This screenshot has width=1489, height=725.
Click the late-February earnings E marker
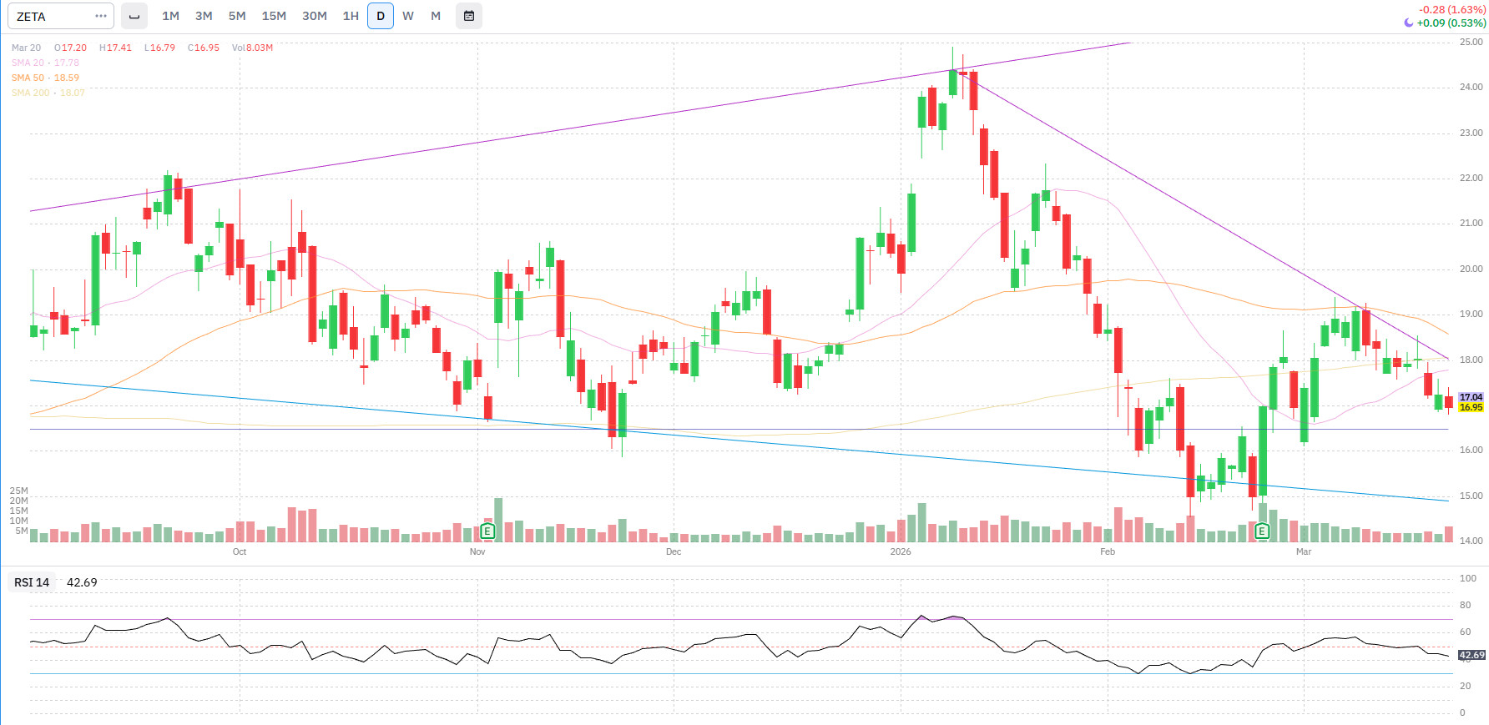pos(1262,531)
